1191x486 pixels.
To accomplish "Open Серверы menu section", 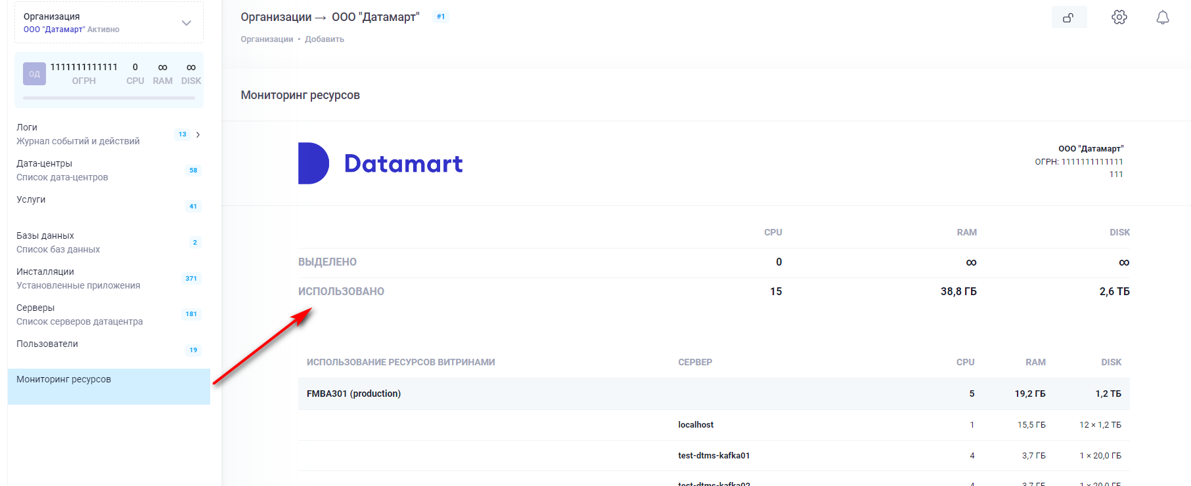I will pos(79,314).
